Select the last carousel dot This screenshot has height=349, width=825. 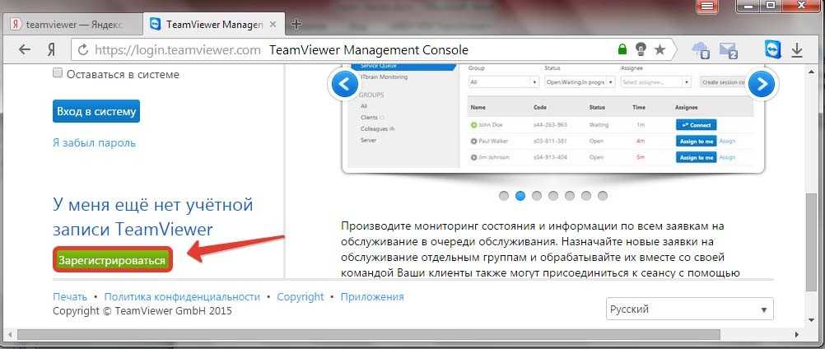pyautogui.click(x=603, y=196)
